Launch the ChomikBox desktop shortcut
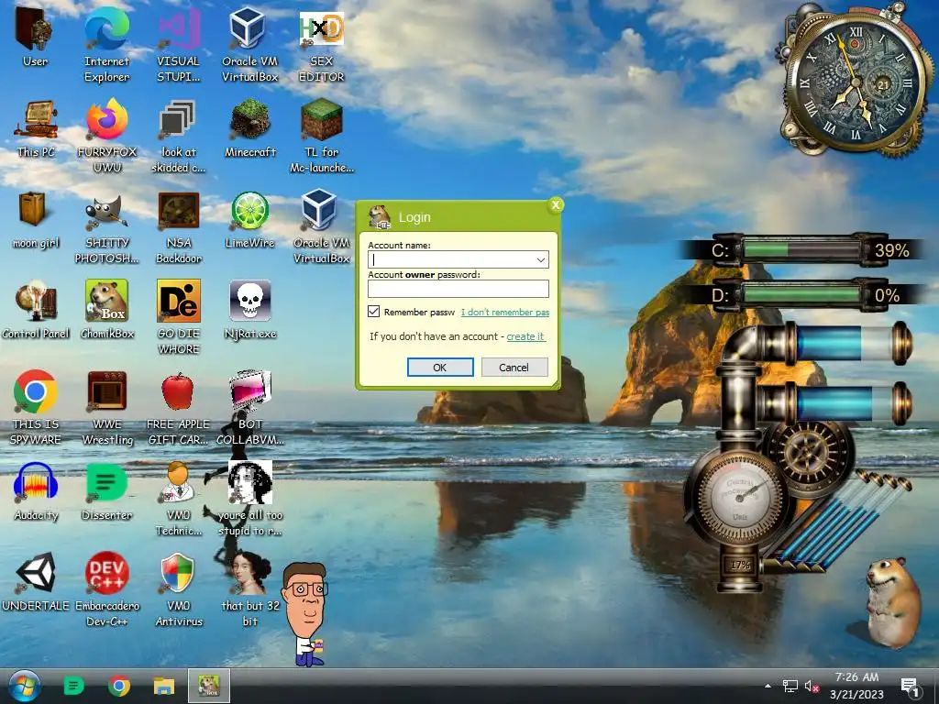The width and height of the screenshot is (939, 704). pos(106,310)
